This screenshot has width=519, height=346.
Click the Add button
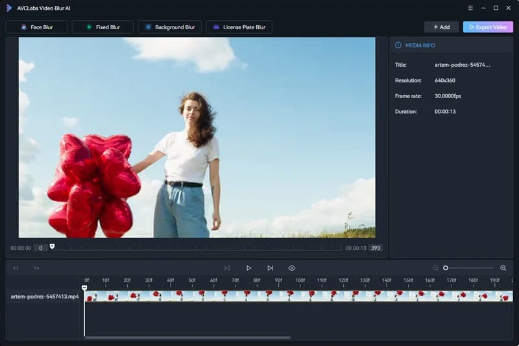click(441, 27)
